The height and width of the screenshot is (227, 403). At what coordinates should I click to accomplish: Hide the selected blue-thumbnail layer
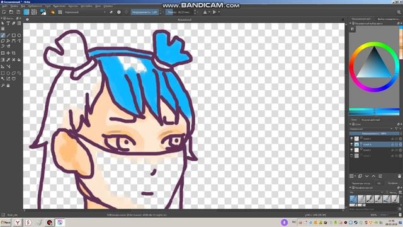tap(351, 144)
